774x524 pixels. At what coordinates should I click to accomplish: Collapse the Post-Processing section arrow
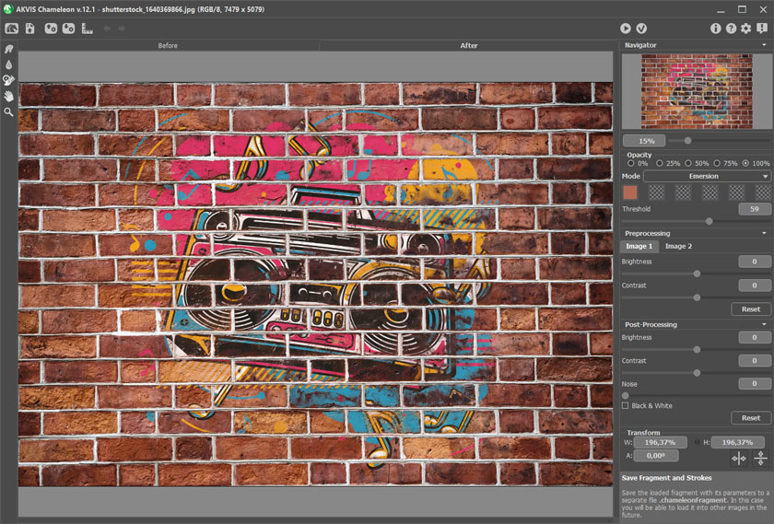pyautogui.click(x=764, y=324)
